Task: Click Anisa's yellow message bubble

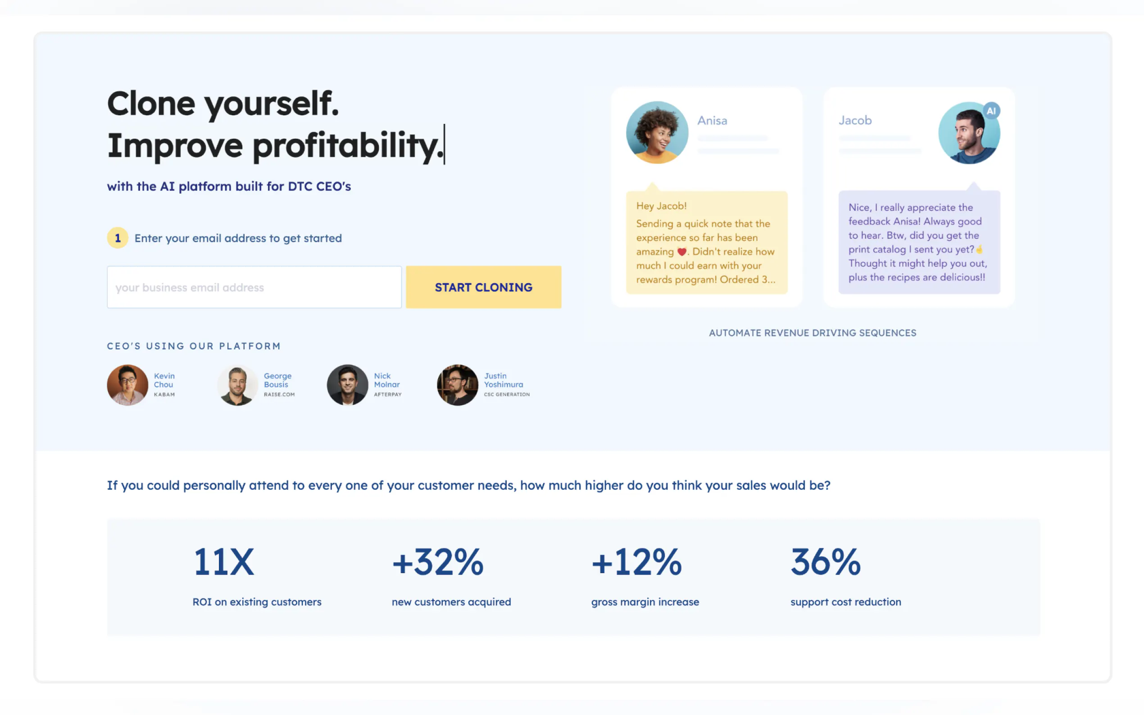Action: click(707, 242)
